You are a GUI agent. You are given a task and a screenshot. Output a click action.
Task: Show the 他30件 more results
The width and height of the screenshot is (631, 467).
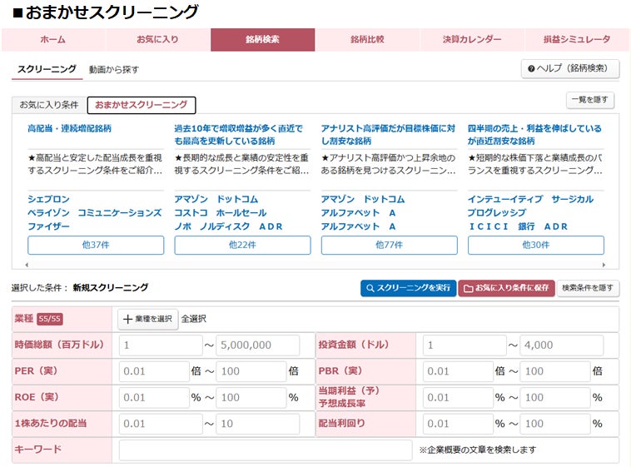coord(535,245)
